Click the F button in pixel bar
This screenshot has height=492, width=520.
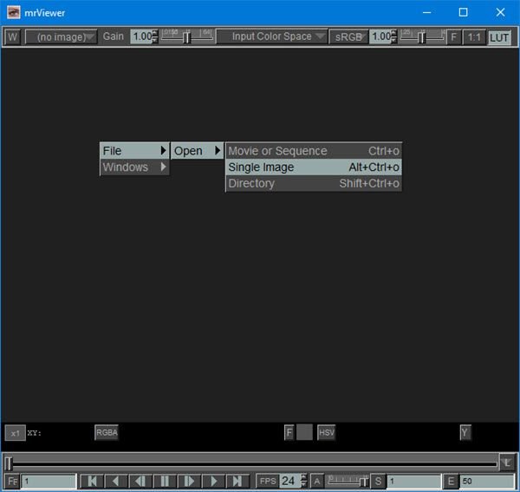click(289, 432)
